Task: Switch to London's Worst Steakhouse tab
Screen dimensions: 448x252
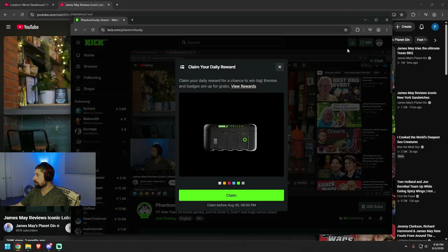Action: click(30, 5)
